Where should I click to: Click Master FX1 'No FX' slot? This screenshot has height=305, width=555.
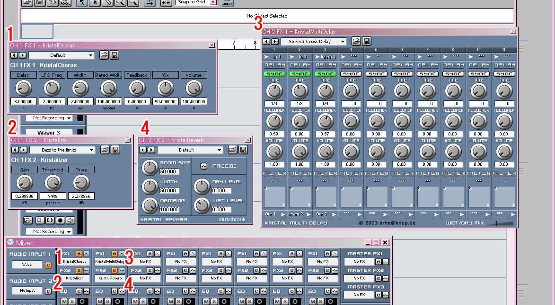pyautogui.click(x=359, y=261)
